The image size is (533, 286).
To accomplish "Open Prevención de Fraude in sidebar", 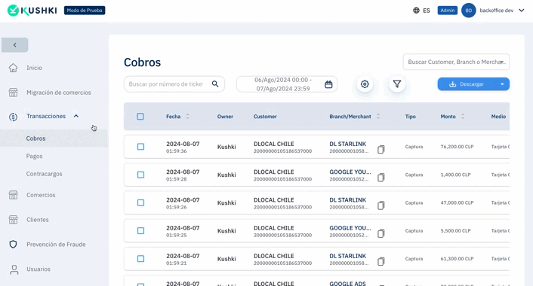I will click(56, 245).
